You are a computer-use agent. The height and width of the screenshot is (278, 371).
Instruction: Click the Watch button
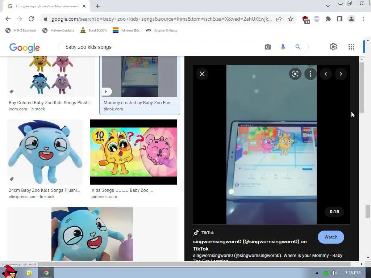331,237
